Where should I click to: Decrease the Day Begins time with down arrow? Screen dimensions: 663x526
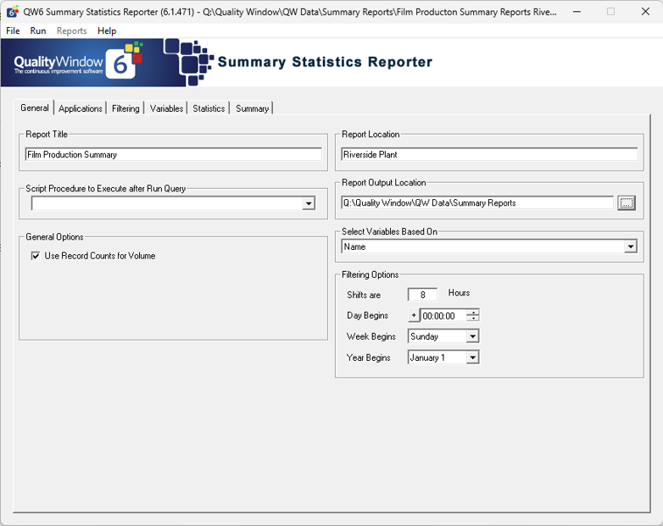(x=473, y=318)
